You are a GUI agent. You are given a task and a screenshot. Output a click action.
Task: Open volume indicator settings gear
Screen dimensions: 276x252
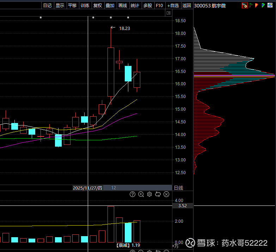[x=149, y=194]
